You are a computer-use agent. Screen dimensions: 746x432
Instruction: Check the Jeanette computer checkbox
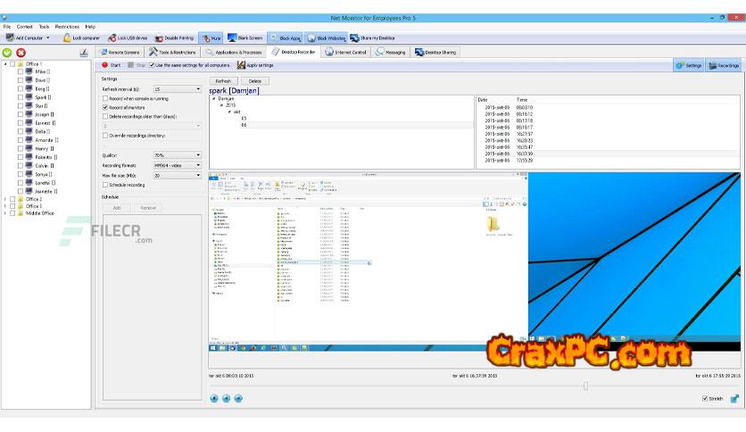(20, 191)
